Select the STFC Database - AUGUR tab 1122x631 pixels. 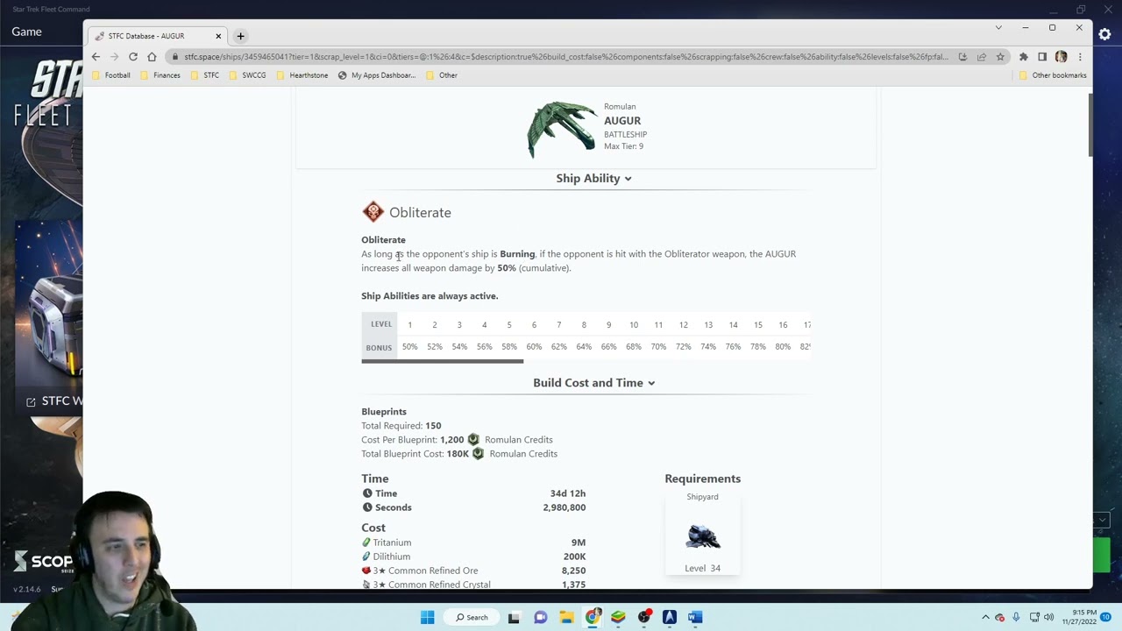point(158,36)
